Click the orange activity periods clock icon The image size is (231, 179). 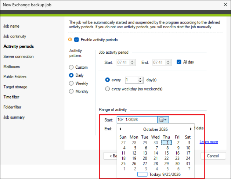click(70, 40)
